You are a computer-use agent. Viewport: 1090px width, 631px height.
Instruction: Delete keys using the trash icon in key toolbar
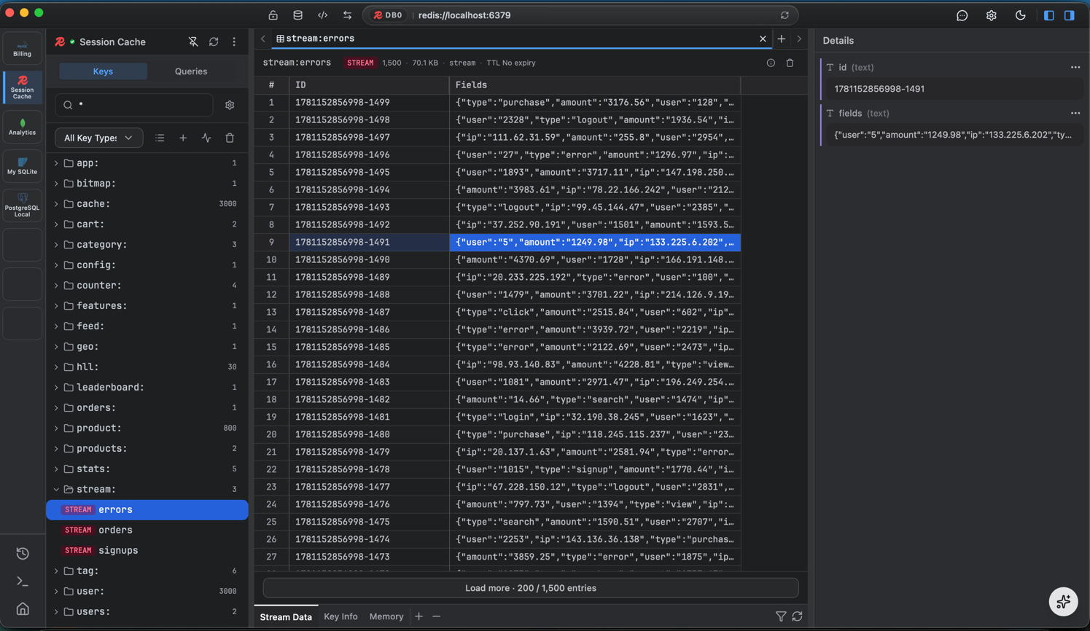tap(230, 138)
